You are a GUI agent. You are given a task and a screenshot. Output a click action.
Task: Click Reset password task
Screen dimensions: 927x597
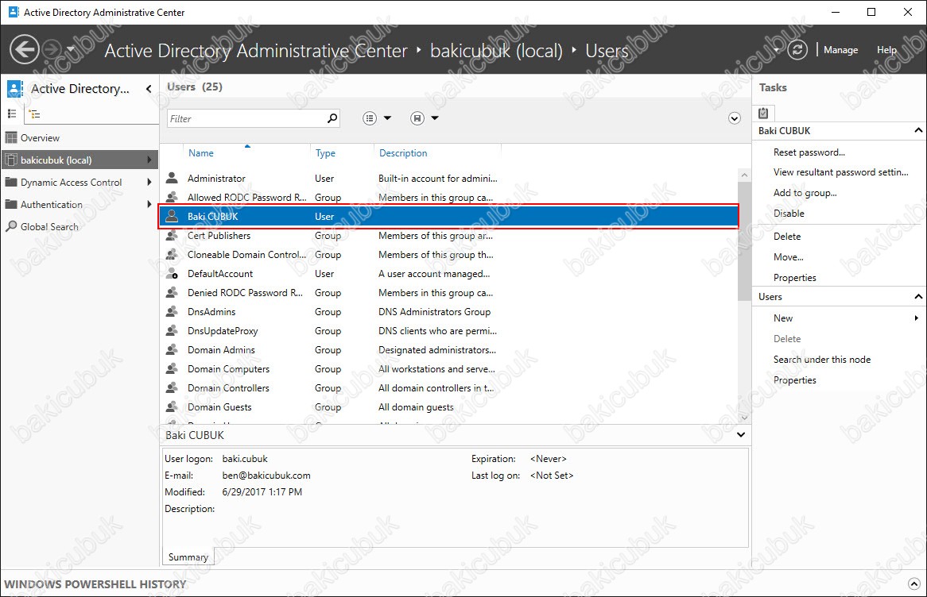coord(809,152)
